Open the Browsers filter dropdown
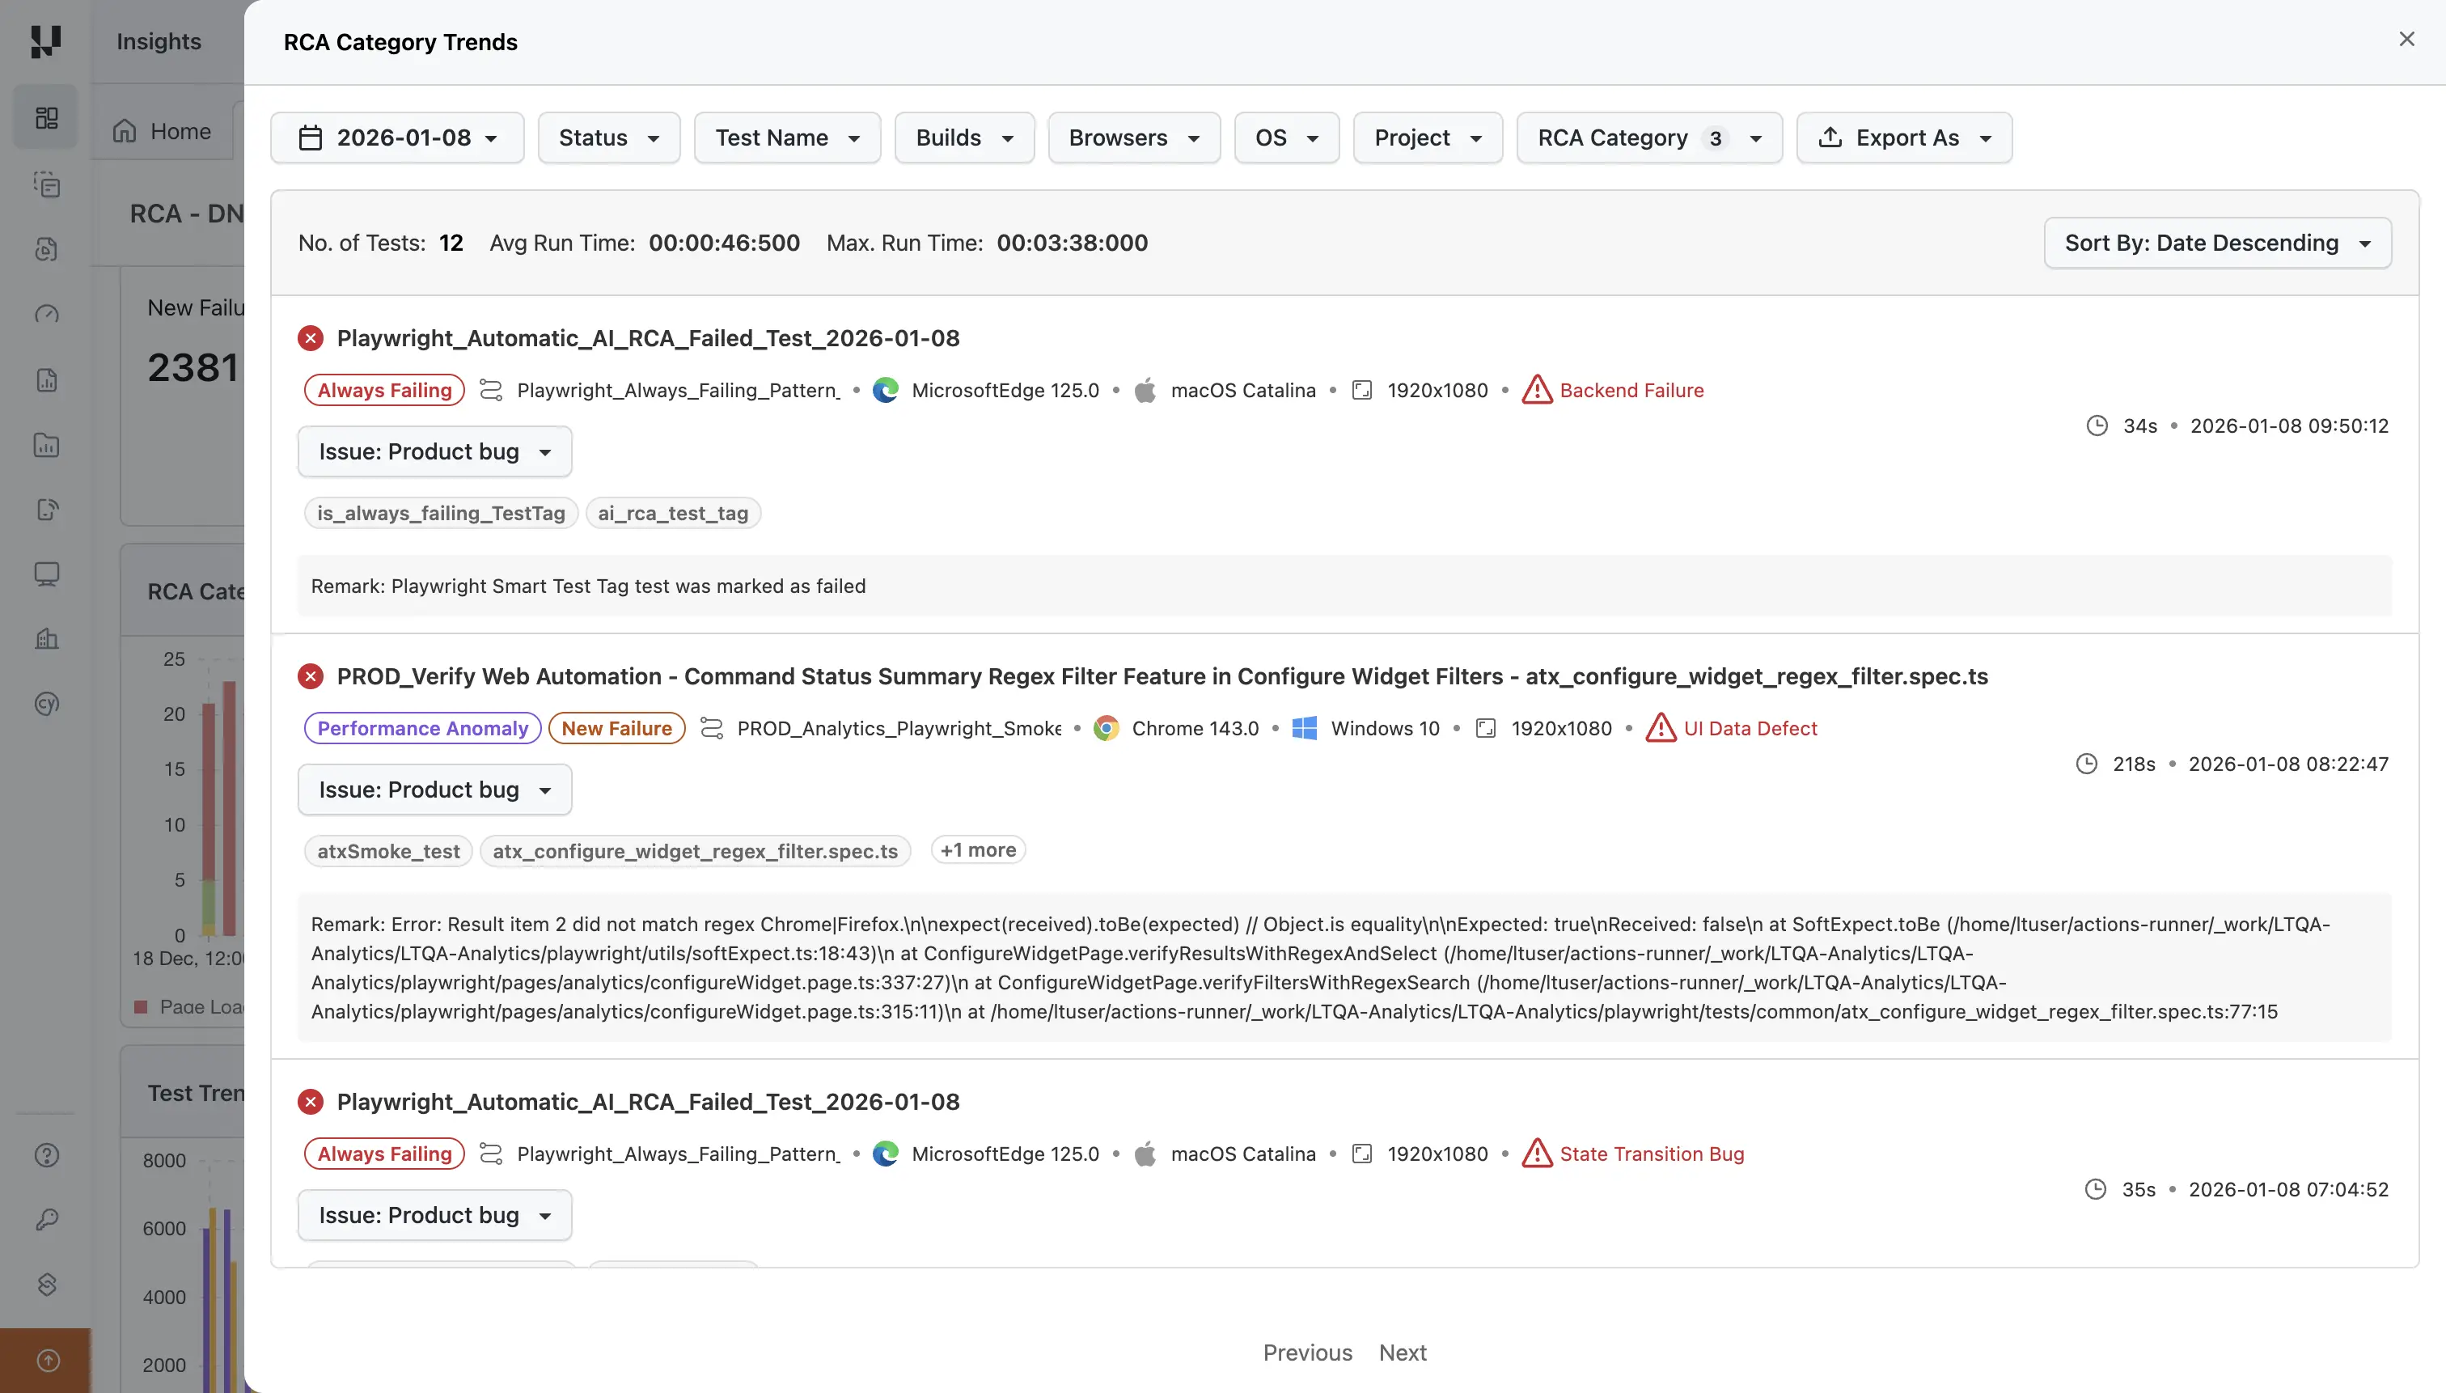The image size is (2446, 1393). coord(1132,138)
